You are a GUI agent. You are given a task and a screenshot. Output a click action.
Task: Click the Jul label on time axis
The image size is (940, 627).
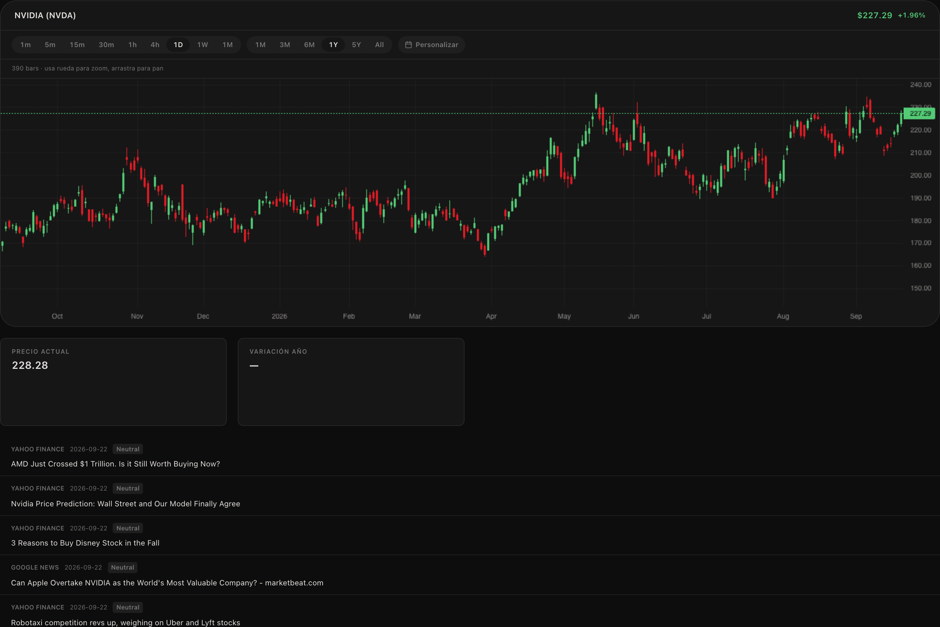(707, 316)
